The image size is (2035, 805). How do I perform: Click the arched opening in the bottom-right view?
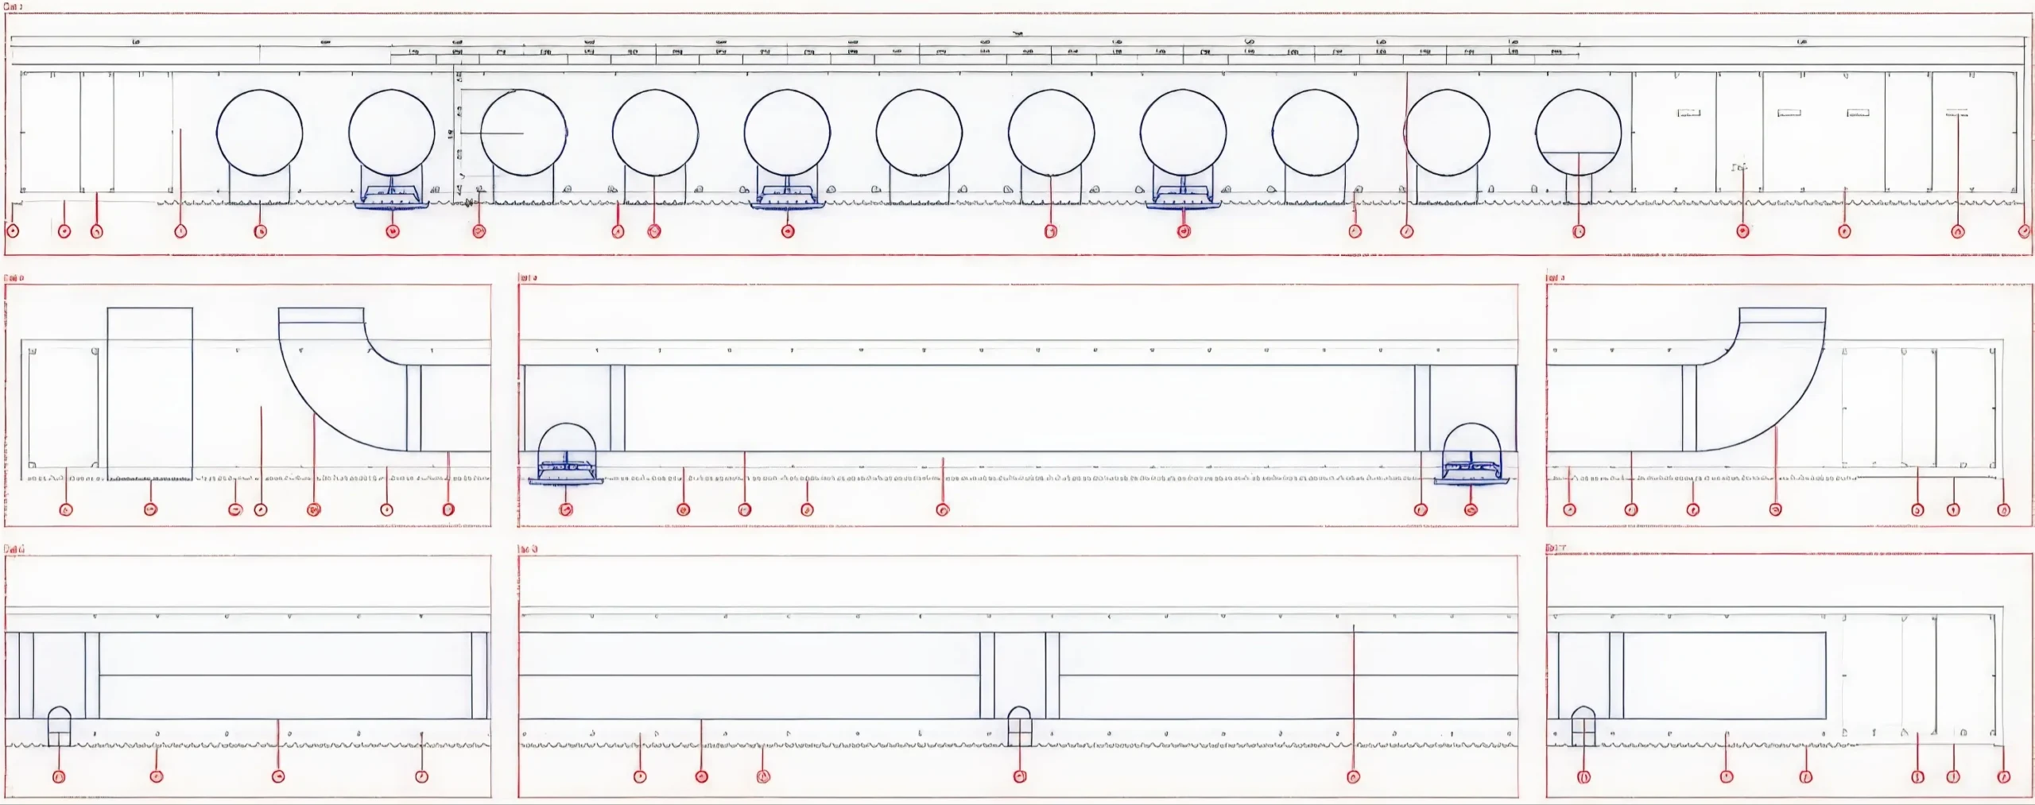pyautogui.click(x=1583, y=726)
